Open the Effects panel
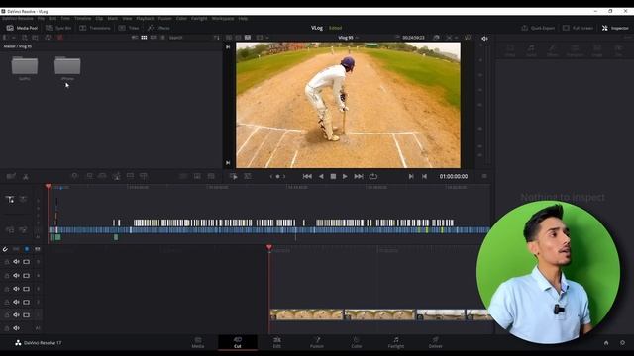The height and width of the screenshot is (356, 634). [x=158, y=28]
